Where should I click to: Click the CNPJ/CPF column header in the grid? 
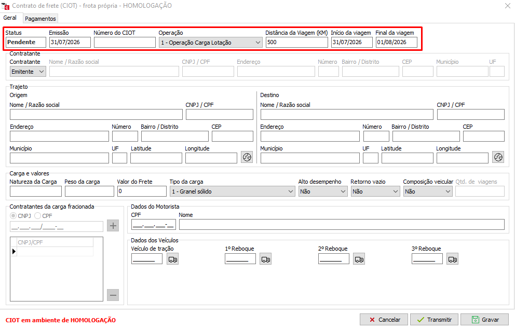coord(55,242)
